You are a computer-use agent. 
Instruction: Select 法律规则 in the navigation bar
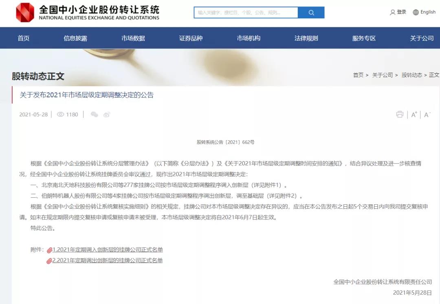pos(306,38)
